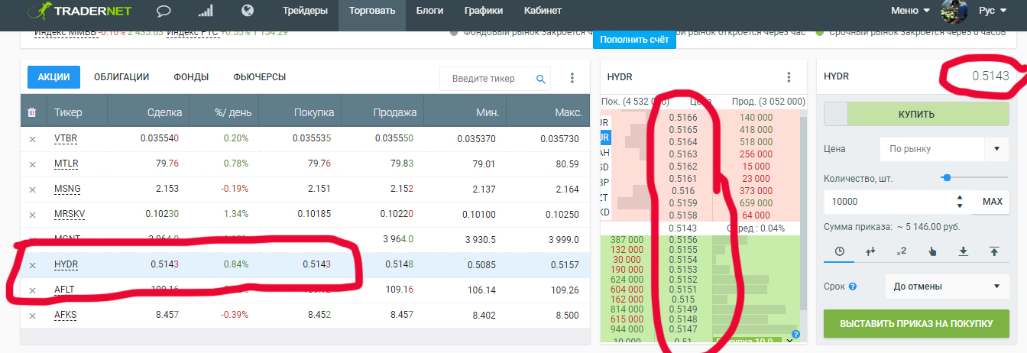Screen dimensions: 1027x353
Task: Click the quantity slider handle
Action: coord(947,177)
